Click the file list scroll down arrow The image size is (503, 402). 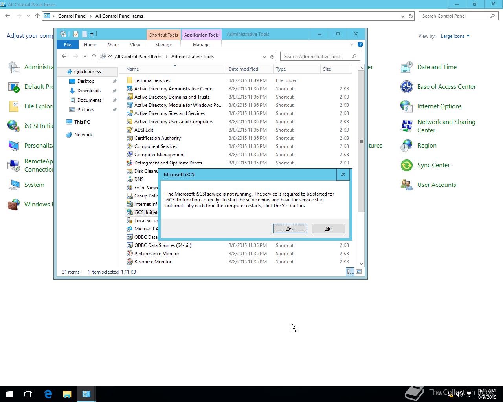pyautogui.click(x=361, y=264)
